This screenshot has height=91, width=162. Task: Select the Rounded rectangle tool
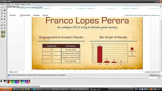5,28
